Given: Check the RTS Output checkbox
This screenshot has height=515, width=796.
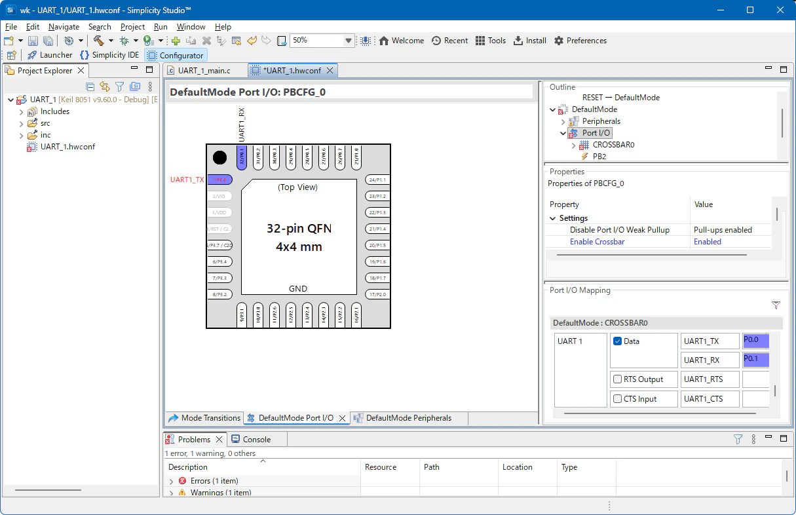Looking at the screenshot, I should 618,379.
